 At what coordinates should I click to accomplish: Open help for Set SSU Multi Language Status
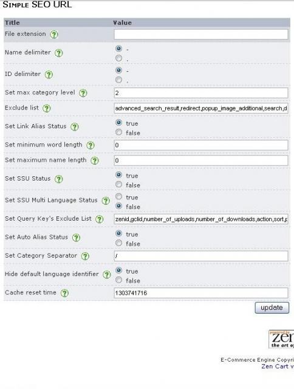tap(106, 201)
